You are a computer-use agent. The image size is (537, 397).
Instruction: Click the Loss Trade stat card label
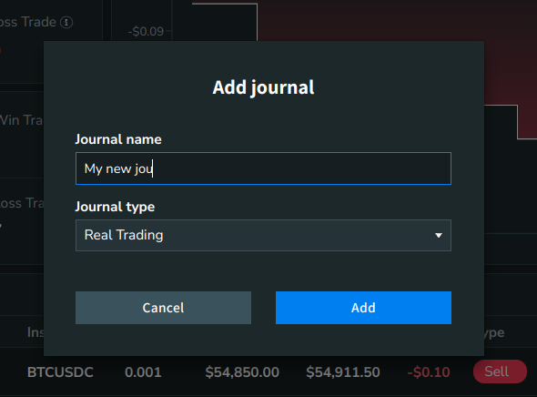(x=27, y=22)
